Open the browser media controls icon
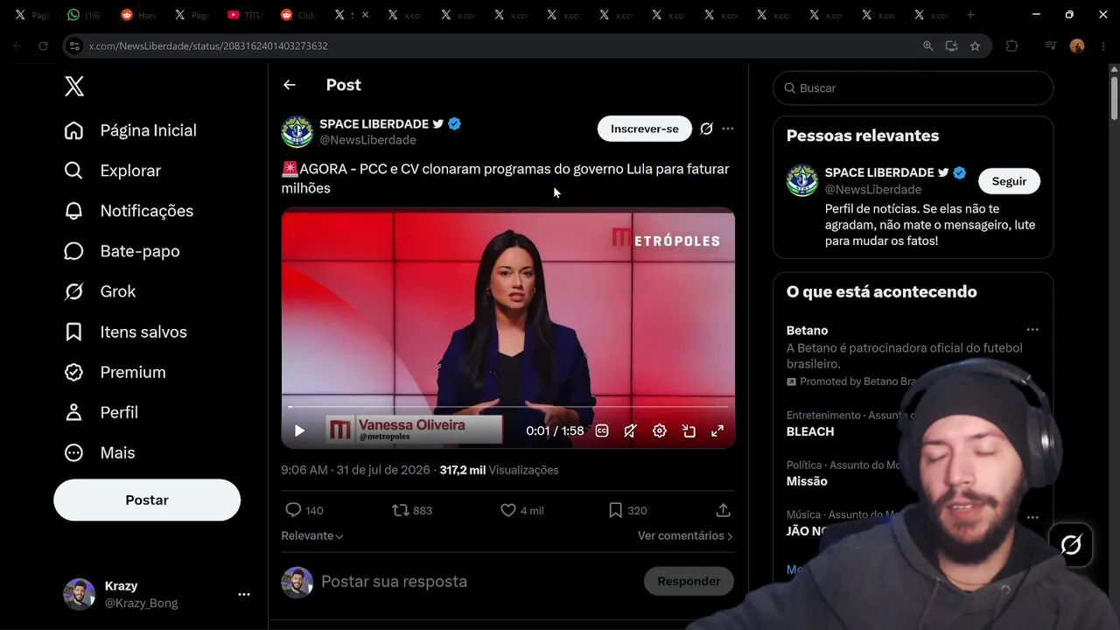The height and width of the screenshot is (630, 1120). 1051,46
